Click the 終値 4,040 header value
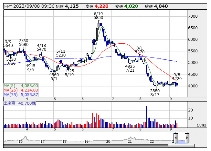The height and width of the screenshot is (151, 211). point(161,6)
